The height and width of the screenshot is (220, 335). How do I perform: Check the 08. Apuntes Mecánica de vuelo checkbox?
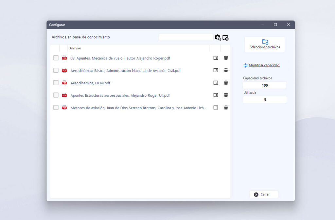pos(56,58)
